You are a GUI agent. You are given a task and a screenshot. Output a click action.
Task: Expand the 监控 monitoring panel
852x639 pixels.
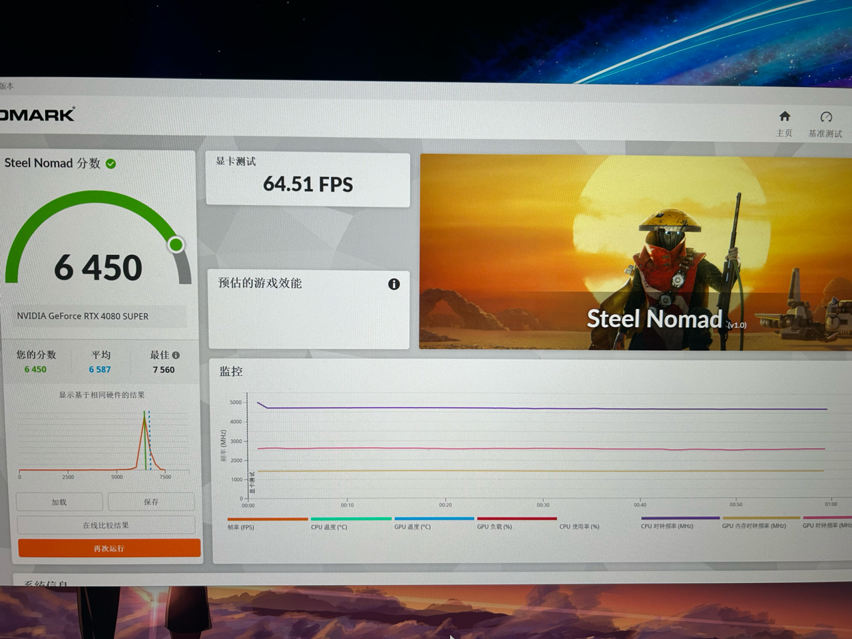tap(230, 371)
